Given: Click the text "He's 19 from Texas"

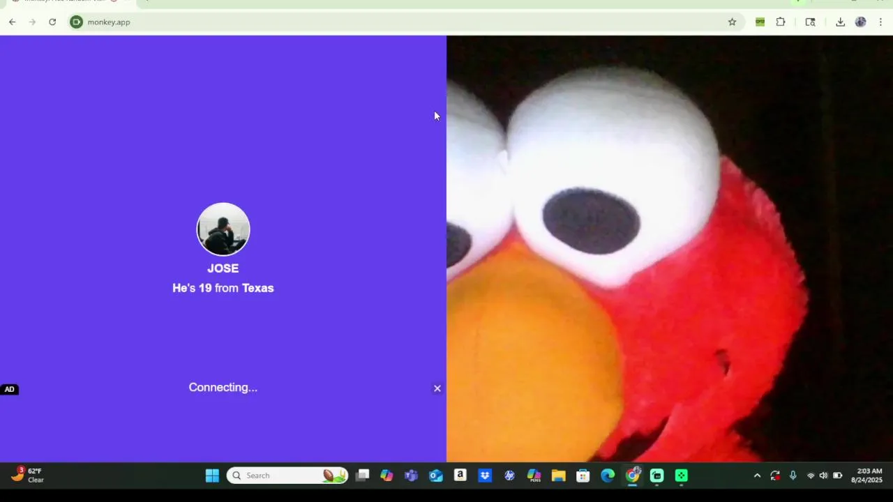Looking at the screenshot, I should point(223,288).
